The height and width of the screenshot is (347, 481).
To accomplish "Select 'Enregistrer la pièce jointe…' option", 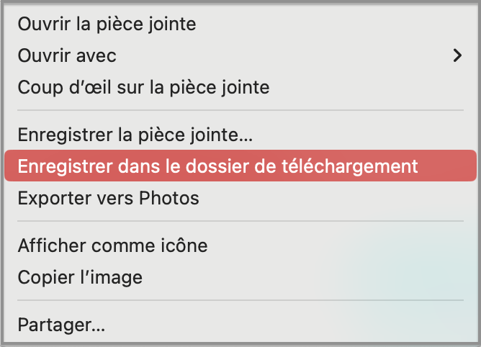I will 135,135.
